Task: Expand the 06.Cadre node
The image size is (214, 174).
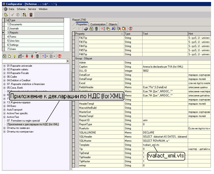Action: [4, 77]
